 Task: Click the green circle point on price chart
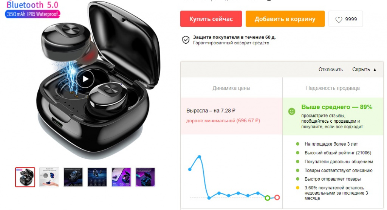point(267,198)
